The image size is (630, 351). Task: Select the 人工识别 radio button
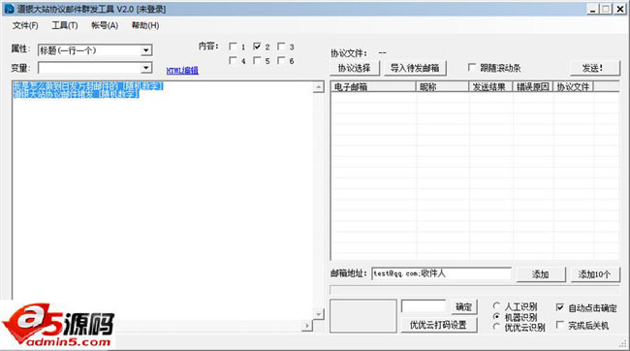(497, 306)
